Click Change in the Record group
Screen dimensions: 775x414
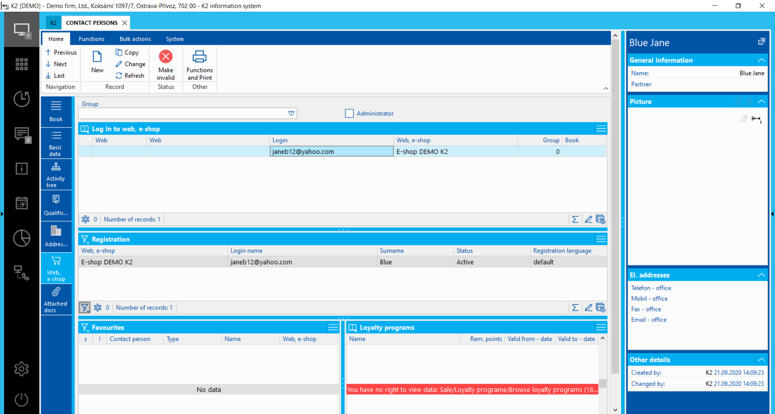[130, 64]
